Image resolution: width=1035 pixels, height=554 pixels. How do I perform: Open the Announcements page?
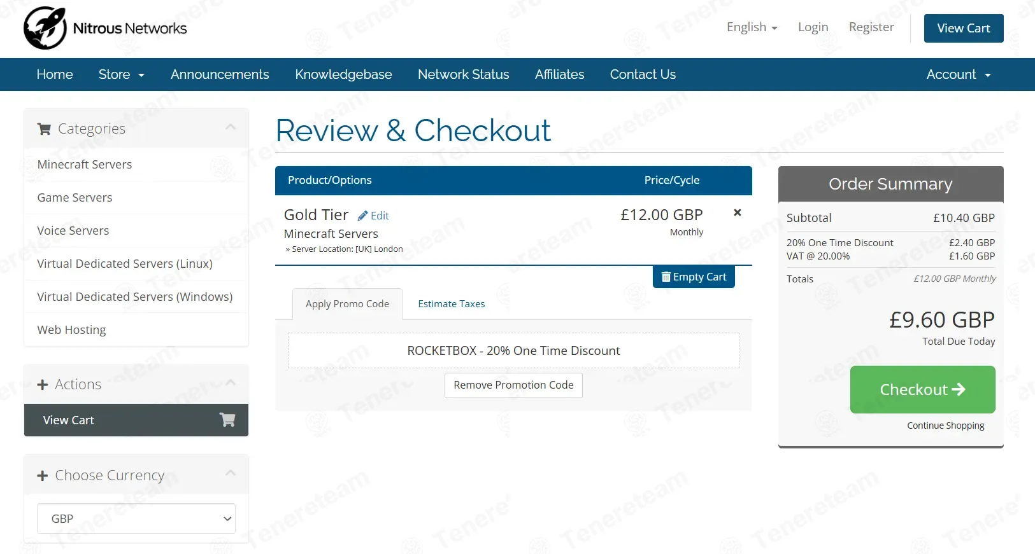pyautogui.click(x=220, y=74)
